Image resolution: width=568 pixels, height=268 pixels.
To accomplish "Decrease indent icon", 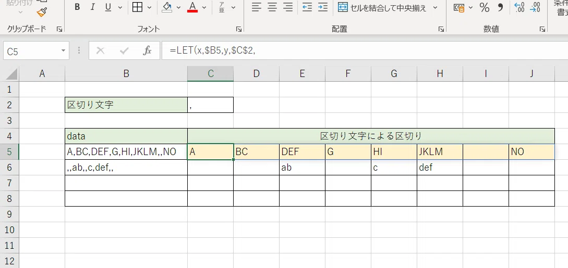I will [x=307, y=7].
